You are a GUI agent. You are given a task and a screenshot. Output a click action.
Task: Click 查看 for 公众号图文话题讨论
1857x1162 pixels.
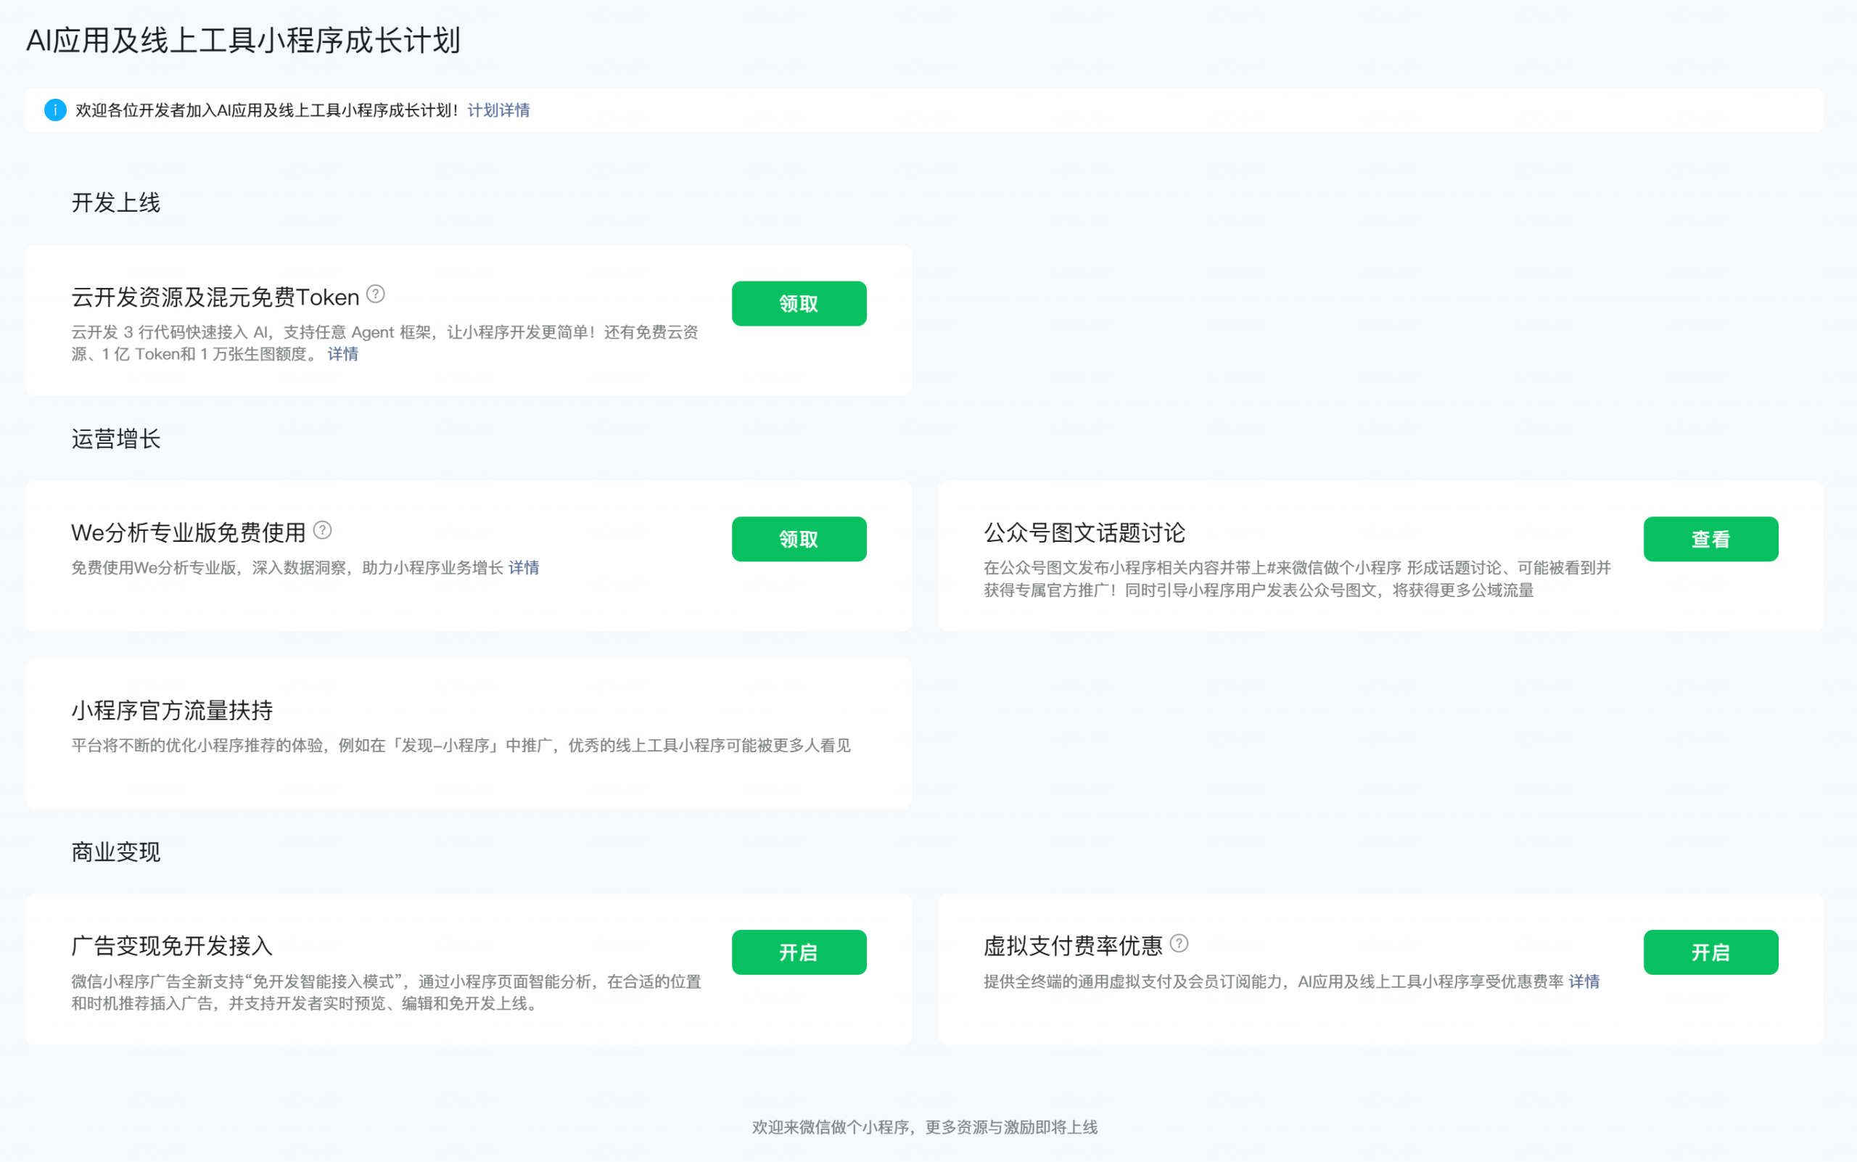pyautogui.click(x=1710, y=539)
